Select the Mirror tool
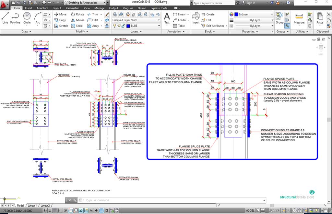 coord(77,20)
